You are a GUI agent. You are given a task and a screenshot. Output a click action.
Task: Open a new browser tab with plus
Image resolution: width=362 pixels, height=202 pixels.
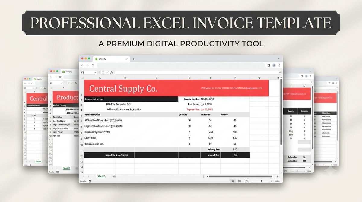pos(134,59)
